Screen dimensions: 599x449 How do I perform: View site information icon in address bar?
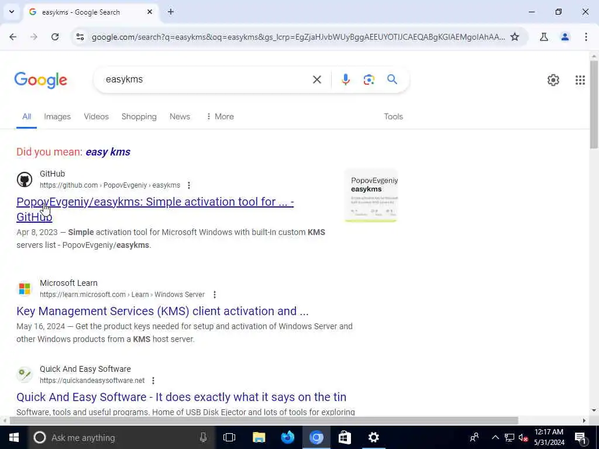tap(80, 37)
